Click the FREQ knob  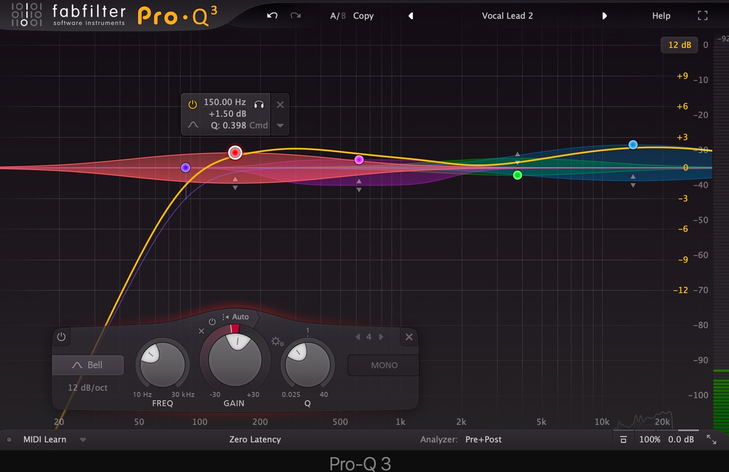point(163,364)
